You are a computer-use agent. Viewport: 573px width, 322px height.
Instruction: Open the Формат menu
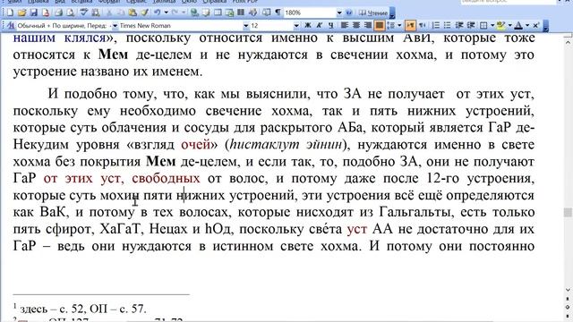[109, 2]
